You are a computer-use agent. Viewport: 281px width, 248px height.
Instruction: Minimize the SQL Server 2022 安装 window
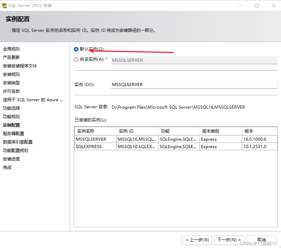241,6
